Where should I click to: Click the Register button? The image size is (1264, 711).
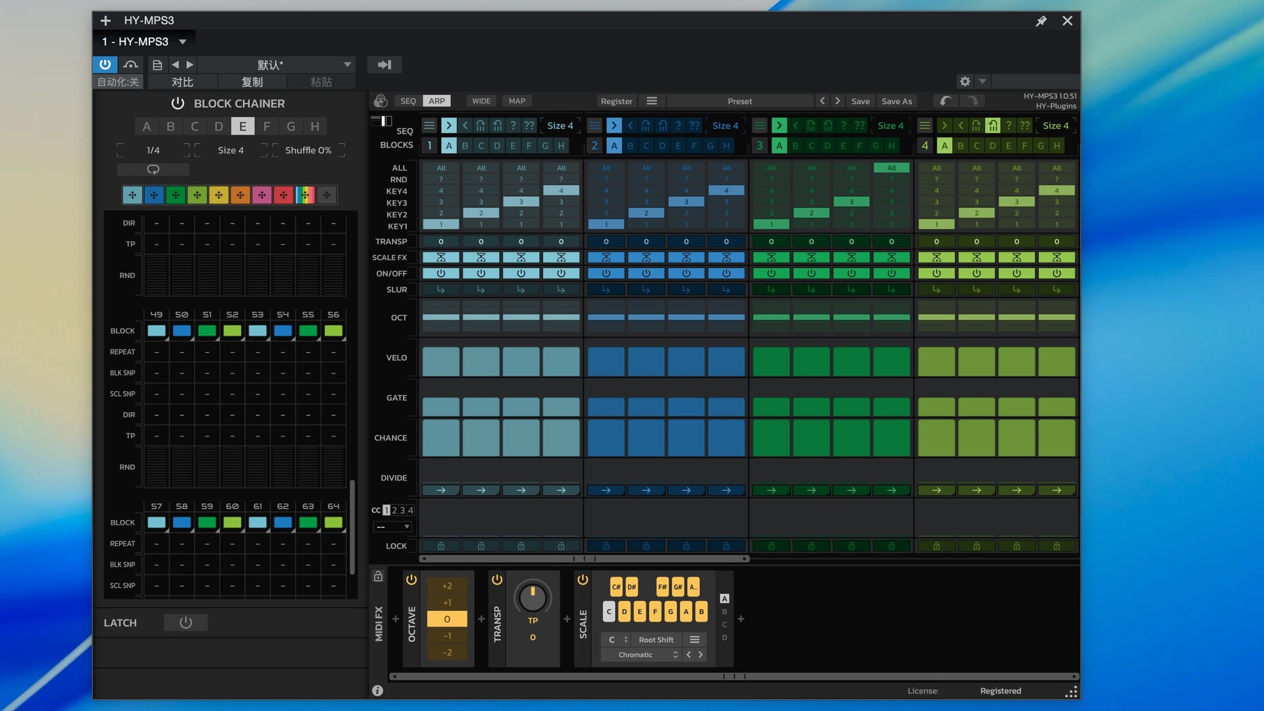point(616,101)
